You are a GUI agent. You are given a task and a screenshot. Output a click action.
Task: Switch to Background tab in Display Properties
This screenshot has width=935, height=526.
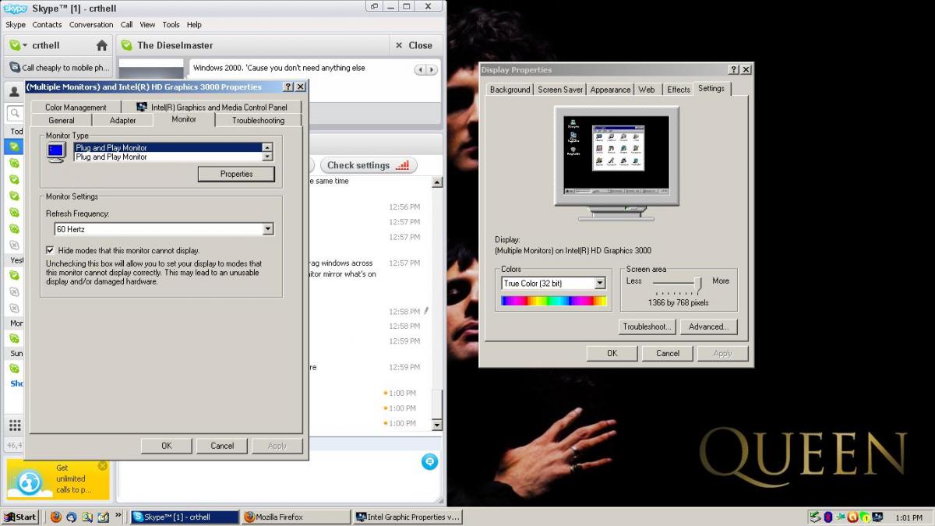click(510, 90)
